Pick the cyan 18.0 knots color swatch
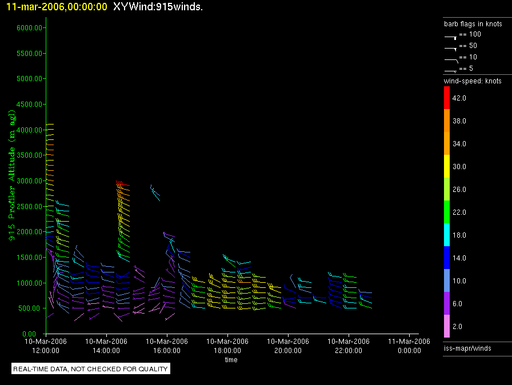The image size is (512, 385). (x=447, y=235)
